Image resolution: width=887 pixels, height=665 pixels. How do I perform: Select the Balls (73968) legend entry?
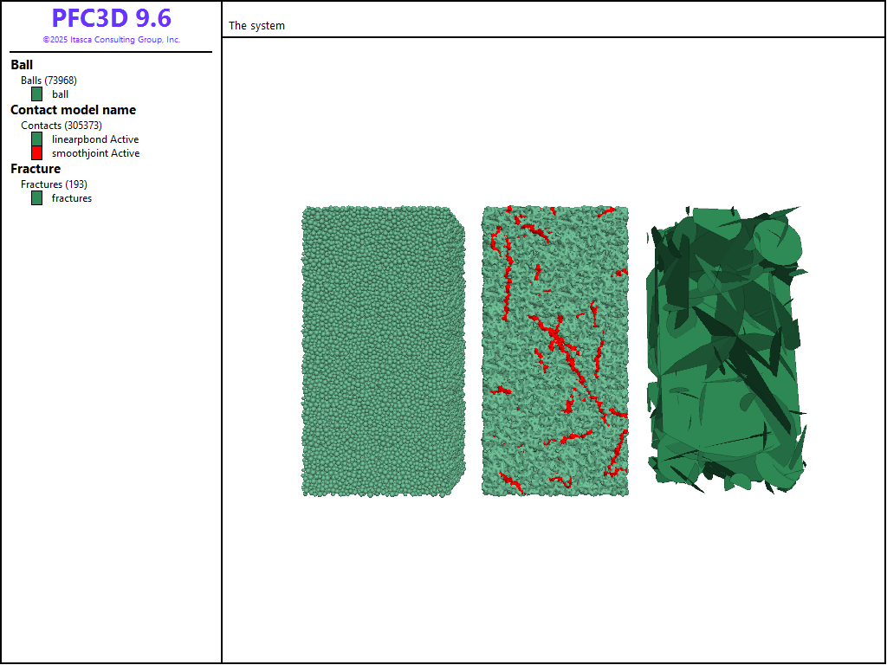tap(49, 81)
